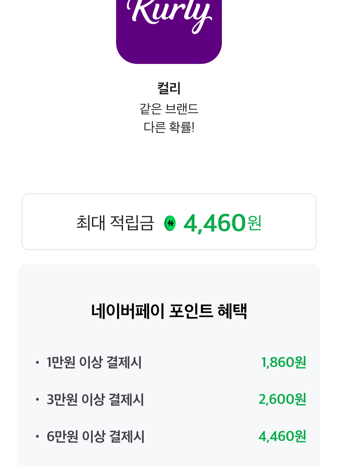
Task: Click the bullet before 6만원 이상 결제시
Action: click(37, 437)
